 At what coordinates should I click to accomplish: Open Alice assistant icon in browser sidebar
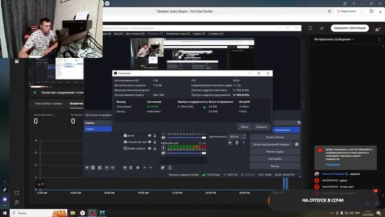[x=5, y=199]
